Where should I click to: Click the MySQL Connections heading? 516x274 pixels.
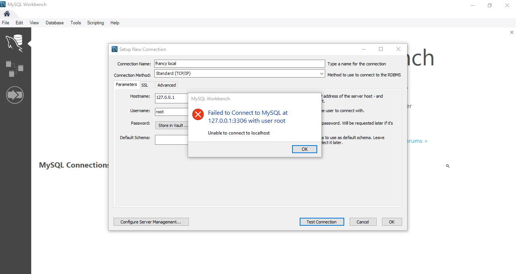(74, 165)
